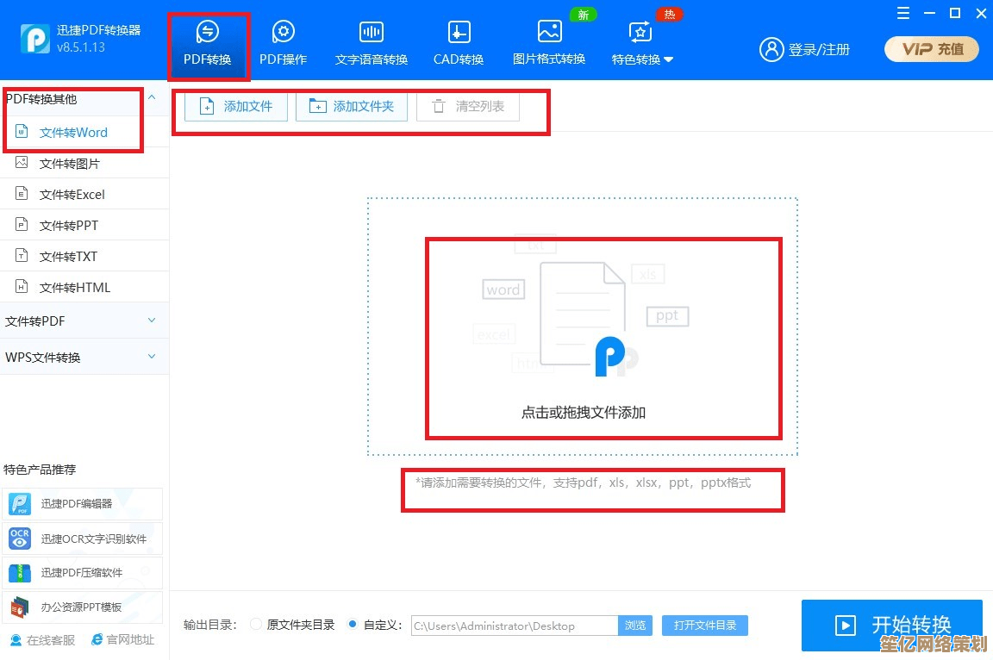Open the PDF操作 toolbar icon
The image size is (993, 660).
tap(283, 34)
